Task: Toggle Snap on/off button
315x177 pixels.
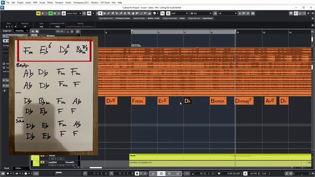Action: pos(168,13)
